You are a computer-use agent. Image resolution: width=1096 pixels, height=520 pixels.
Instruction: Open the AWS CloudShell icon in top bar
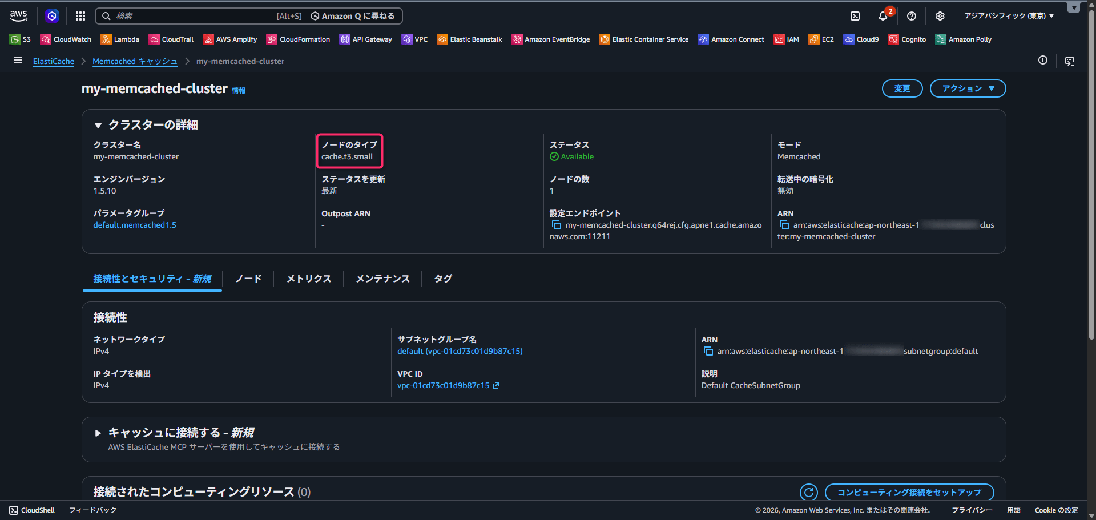coord(855,16)
